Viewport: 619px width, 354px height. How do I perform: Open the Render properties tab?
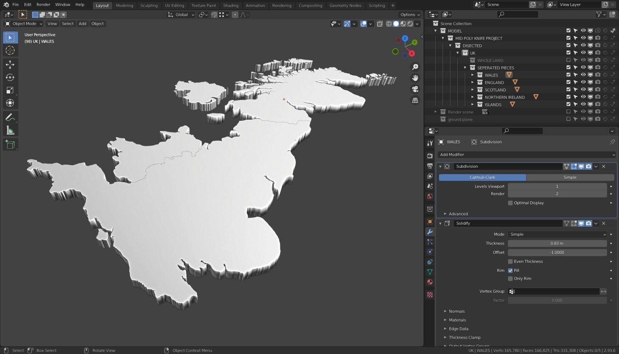430,156
